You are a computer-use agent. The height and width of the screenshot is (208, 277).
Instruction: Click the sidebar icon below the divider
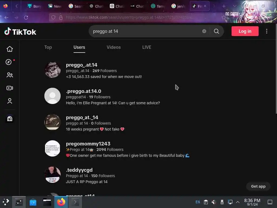coord(10,119)
